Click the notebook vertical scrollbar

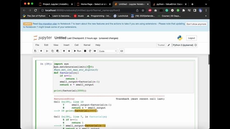point(209,59)
